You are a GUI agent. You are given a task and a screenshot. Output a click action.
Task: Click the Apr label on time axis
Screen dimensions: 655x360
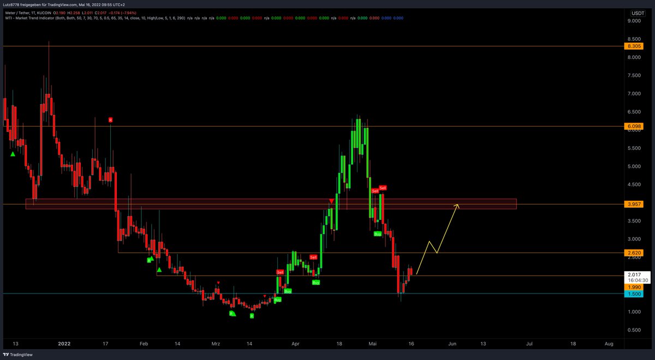coord(295,344)
